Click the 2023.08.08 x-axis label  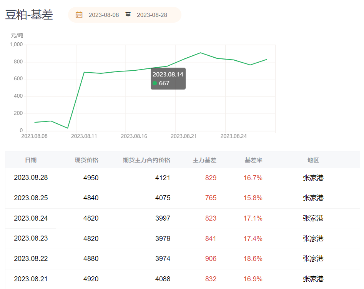click(34, 136)
